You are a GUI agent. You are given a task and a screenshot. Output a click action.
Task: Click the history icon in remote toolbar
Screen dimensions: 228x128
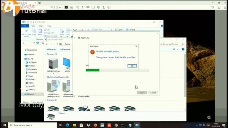pos(213,7)
